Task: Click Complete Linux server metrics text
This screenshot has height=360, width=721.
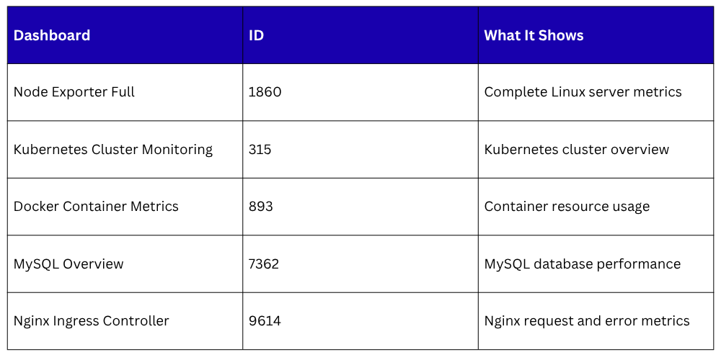Action: pyautogui.click(x=583, y=92)
